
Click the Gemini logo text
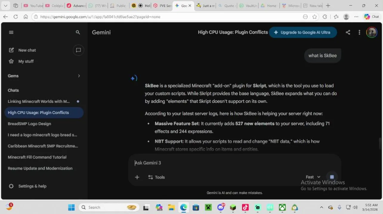(101, 32)
